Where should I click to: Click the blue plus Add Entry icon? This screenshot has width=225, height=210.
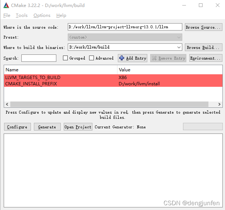click(x=122, y=58)
